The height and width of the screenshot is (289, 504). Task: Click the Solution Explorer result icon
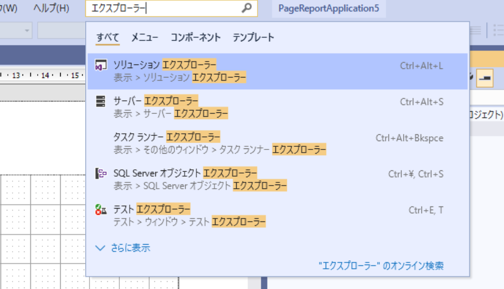pos(100,65)
